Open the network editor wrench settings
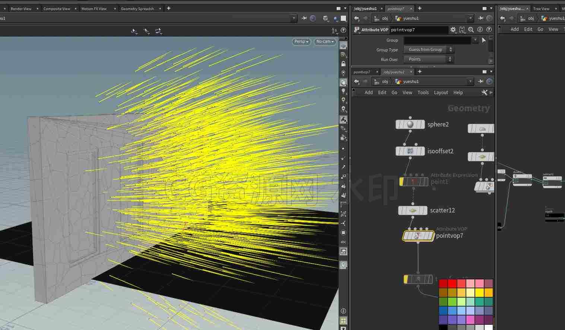565x330 pixels. point(484,92)
